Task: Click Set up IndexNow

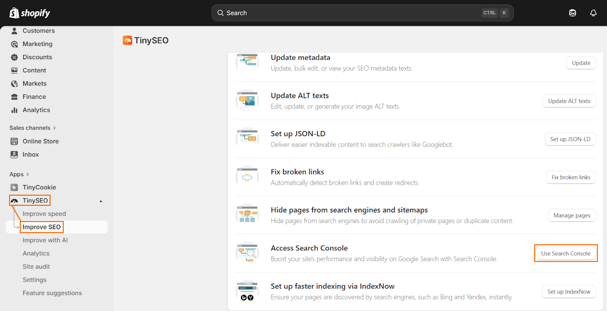Action: pos(568,291)
